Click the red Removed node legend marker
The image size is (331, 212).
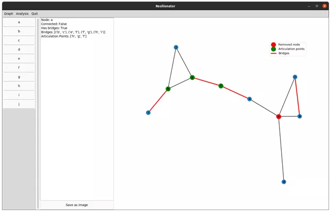[273, 44]
